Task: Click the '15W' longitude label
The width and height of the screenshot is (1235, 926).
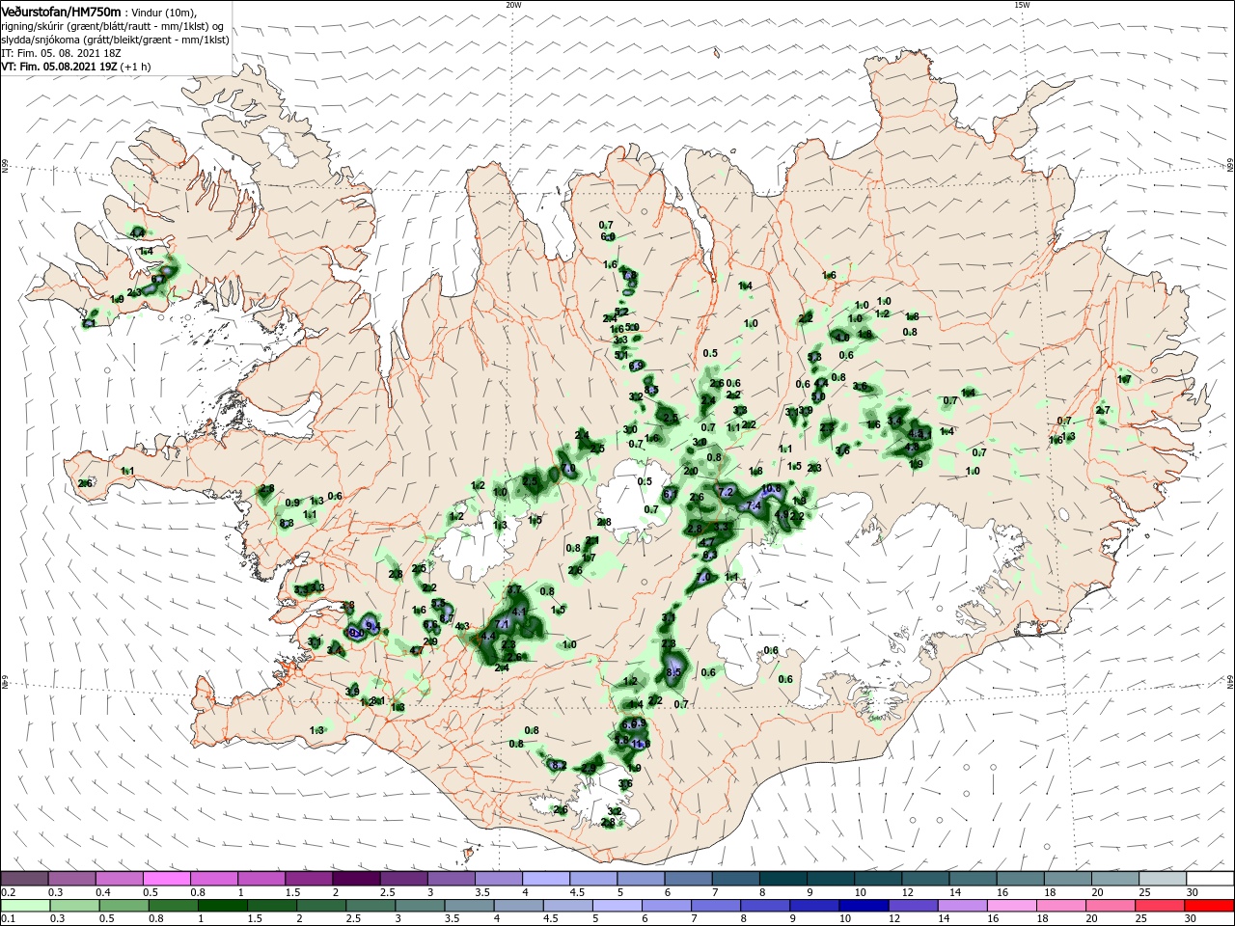Action: (1022, 5)
